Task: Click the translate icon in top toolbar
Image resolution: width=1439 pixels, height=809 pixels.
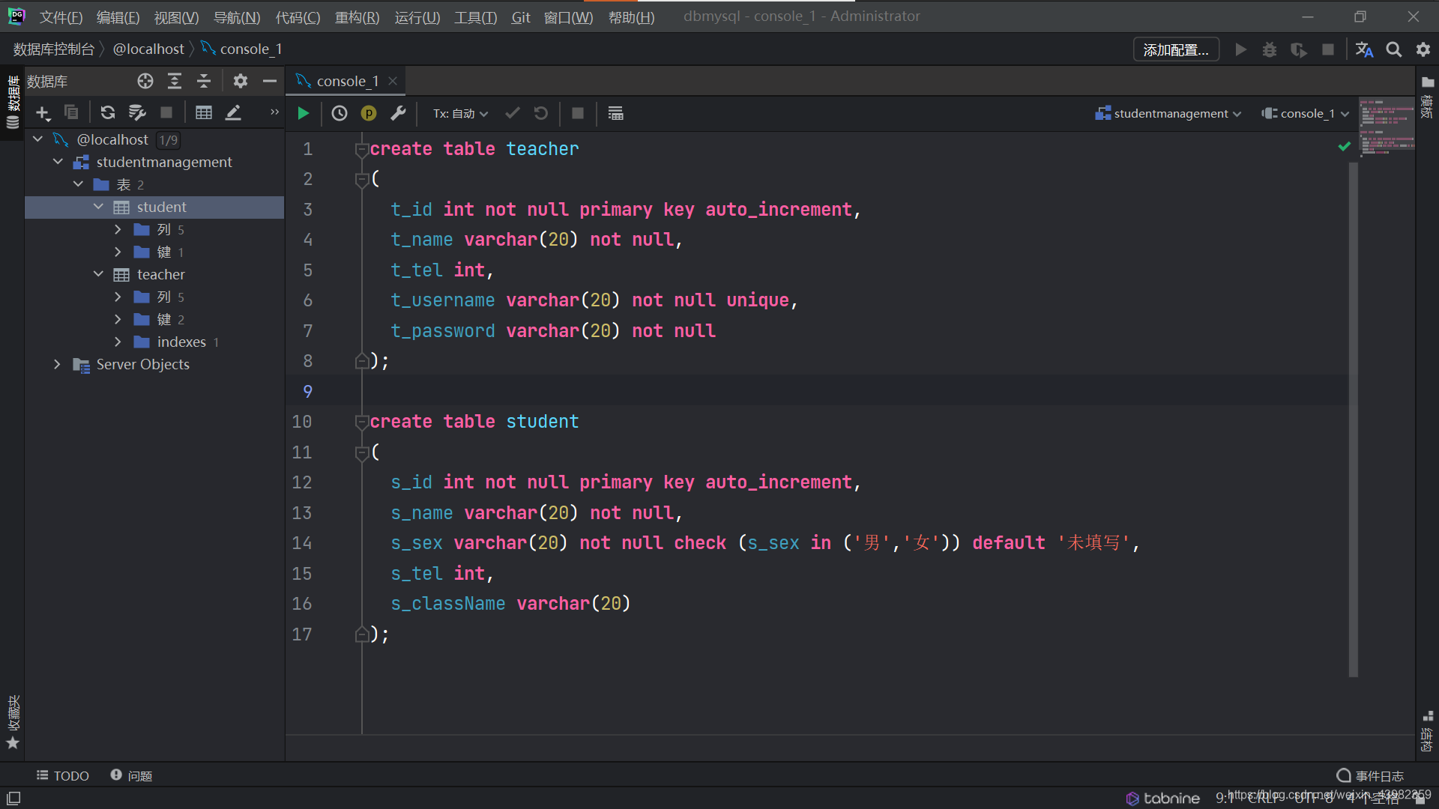Action: point(1364,49)
